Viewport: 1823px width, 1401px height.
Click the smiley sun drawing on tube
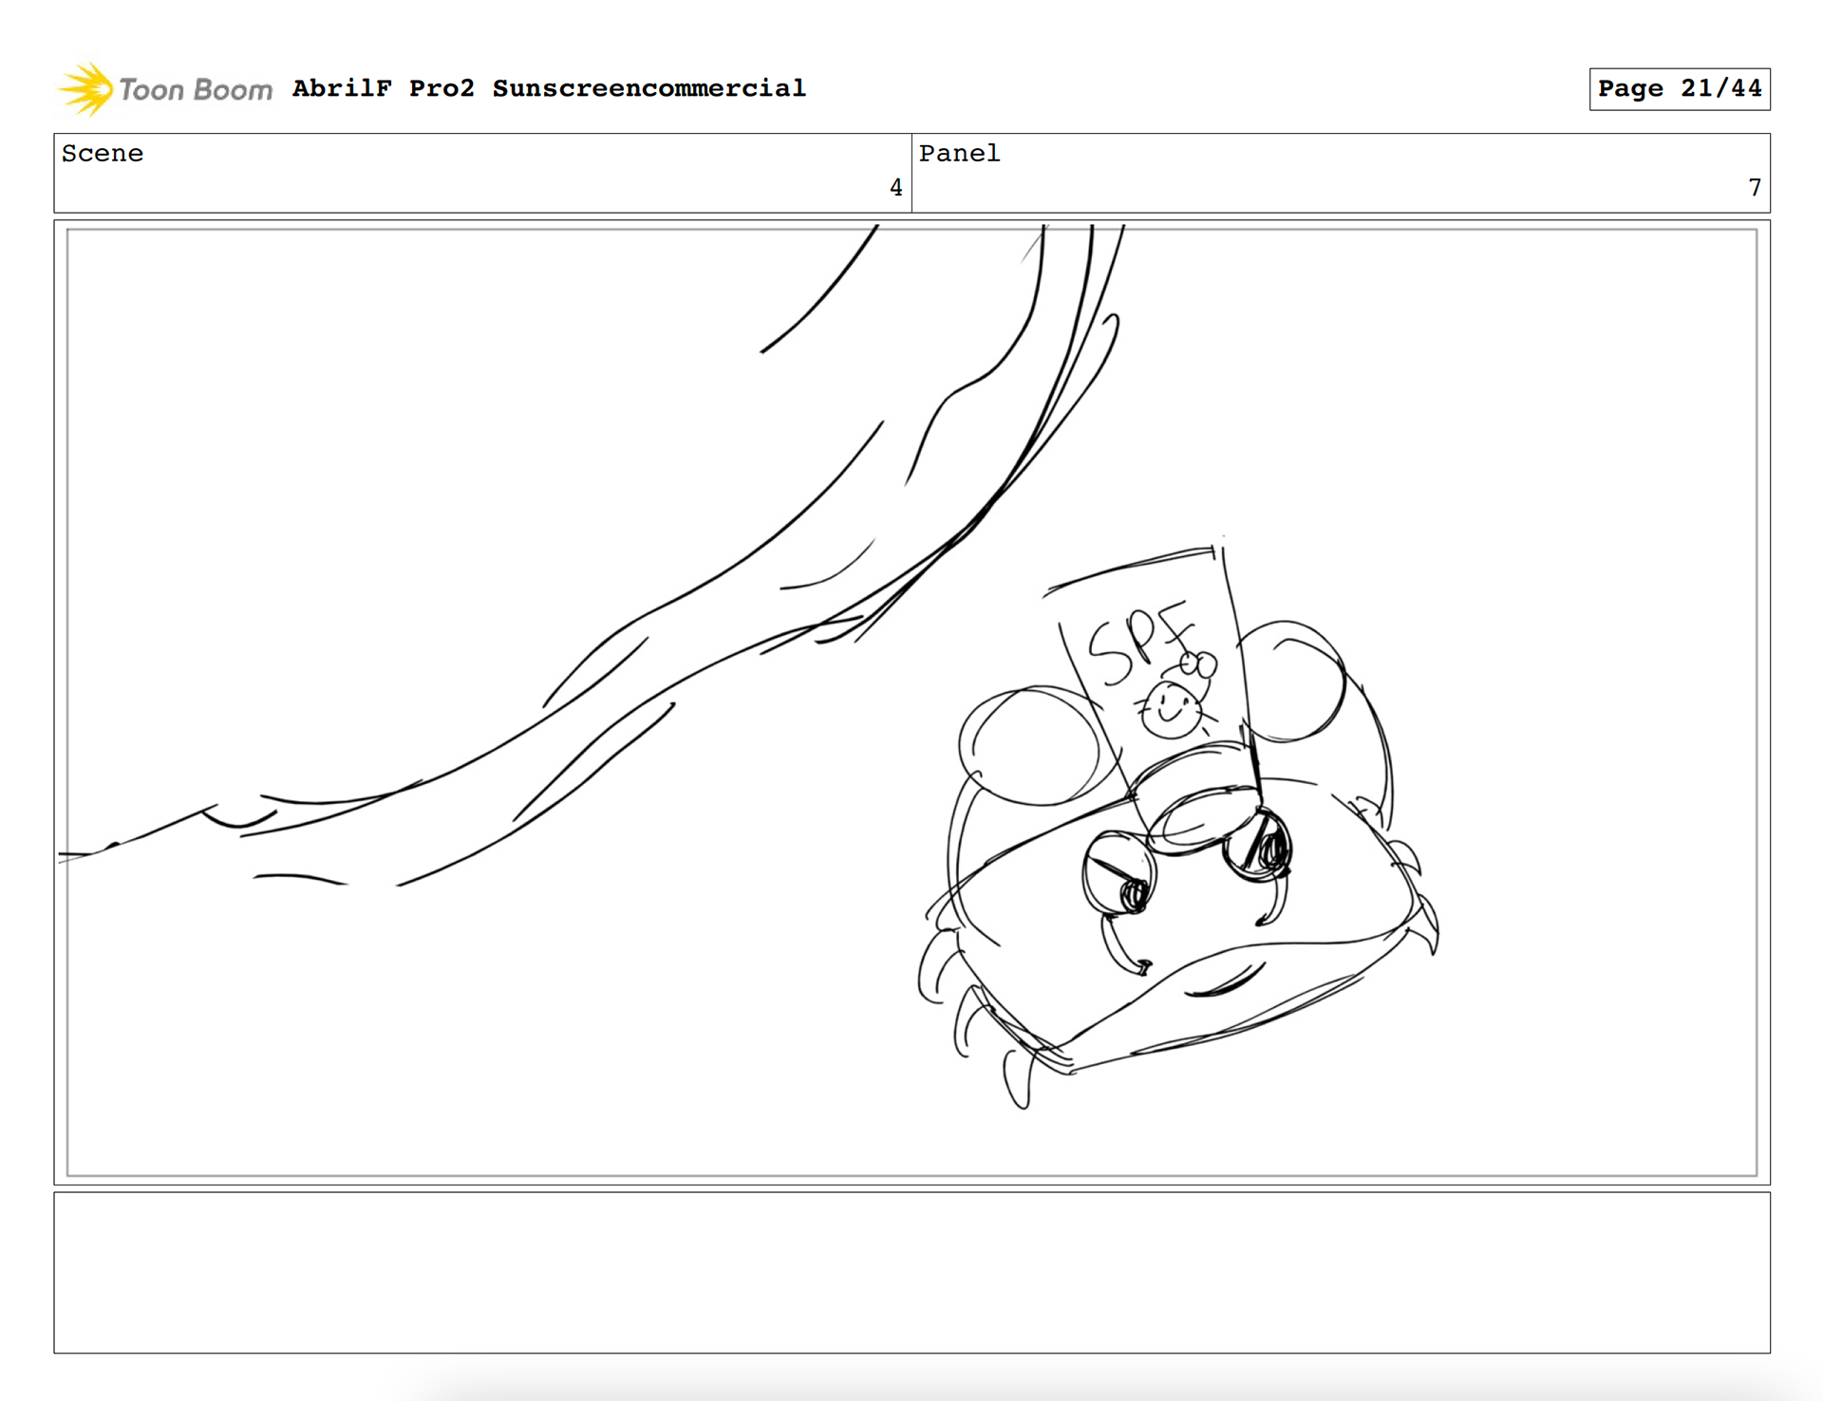[x=1170, y=710]
